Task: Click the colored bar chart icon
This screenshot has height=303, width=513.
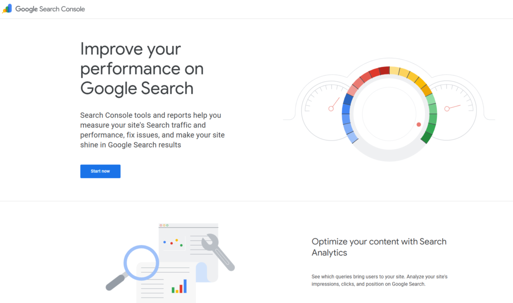Action: pos(179,286)
